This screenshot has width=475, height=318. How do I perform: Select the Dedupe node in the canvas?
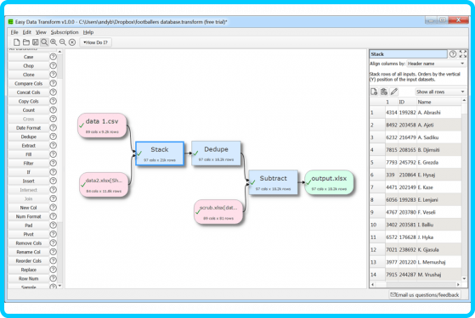point(217,153)
